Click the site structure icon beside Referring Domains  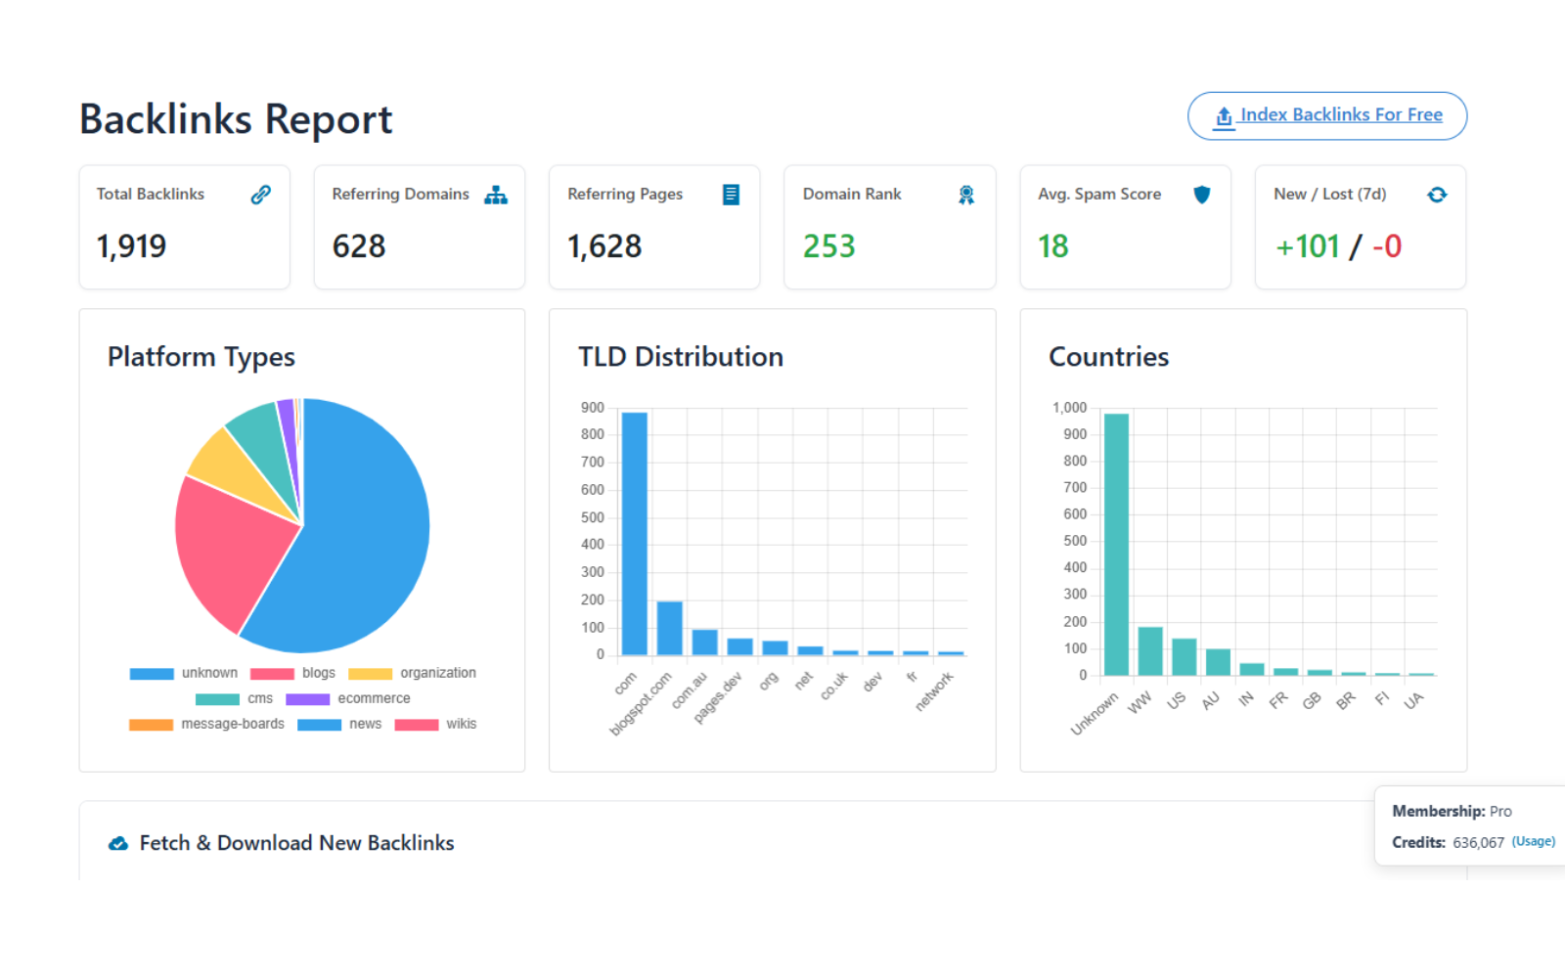(496, 194)
